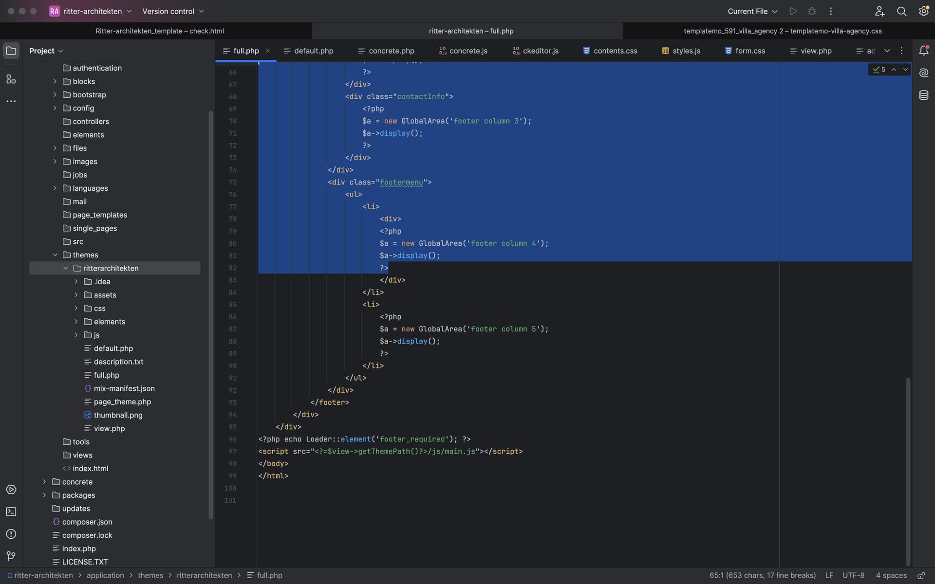The image size is (935, 584).
Task: Collapse the themes folder
Action: [55, 255]
